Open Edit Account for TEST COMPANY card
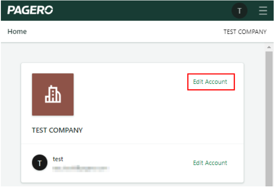Viewport: 275px width, 189px height. click(x=210, y=82)
